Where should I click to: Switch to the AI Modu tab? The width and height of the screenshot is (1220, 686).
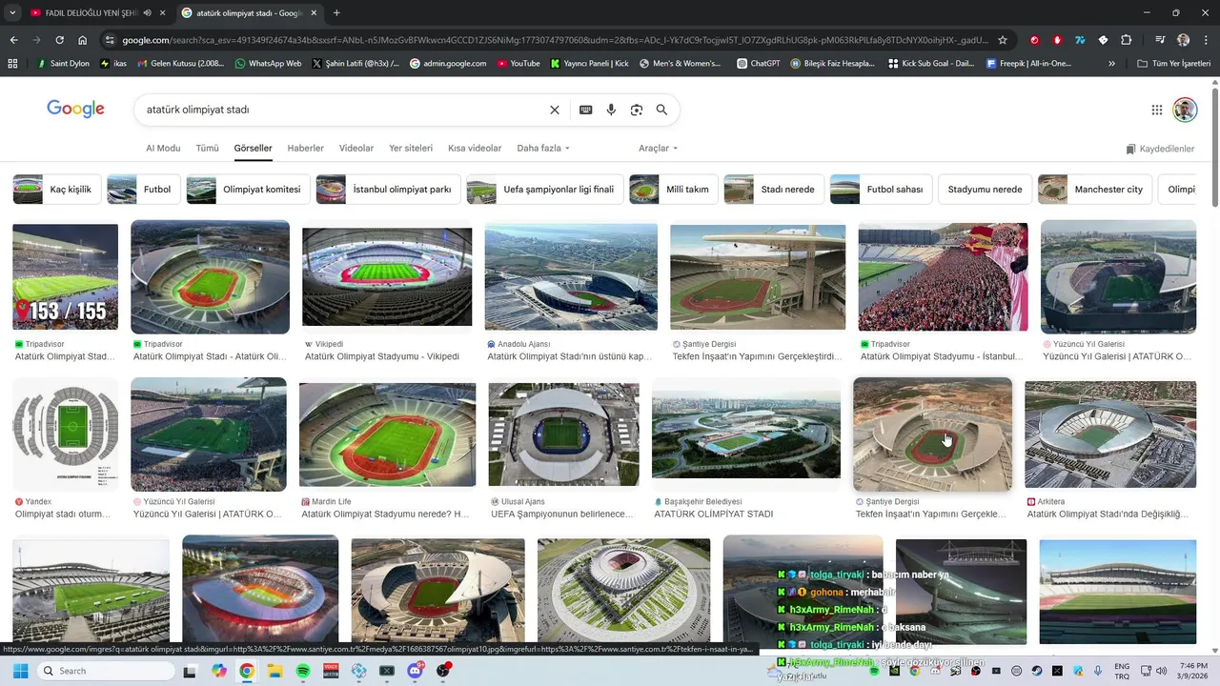point(163,149)
